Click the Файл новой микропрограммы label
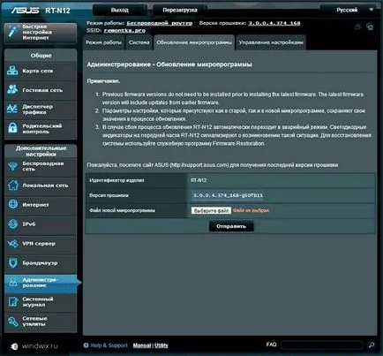This screenshot has width=383, height=356. tap(122, 210)
